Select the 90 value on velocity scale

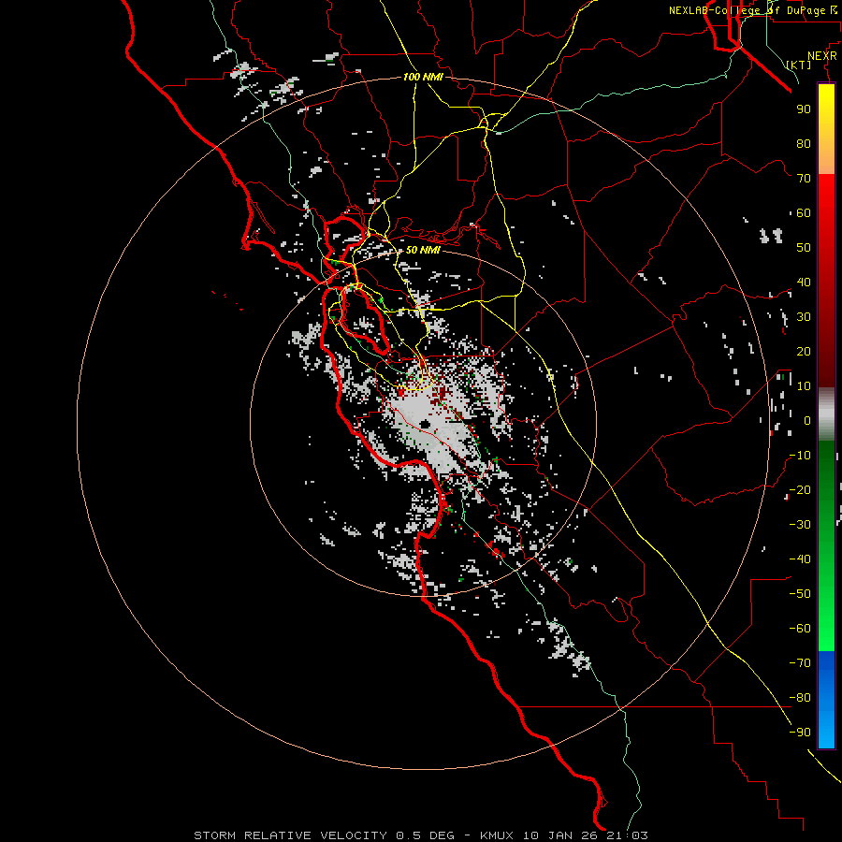pyautogui.click(x=804, y=109)
